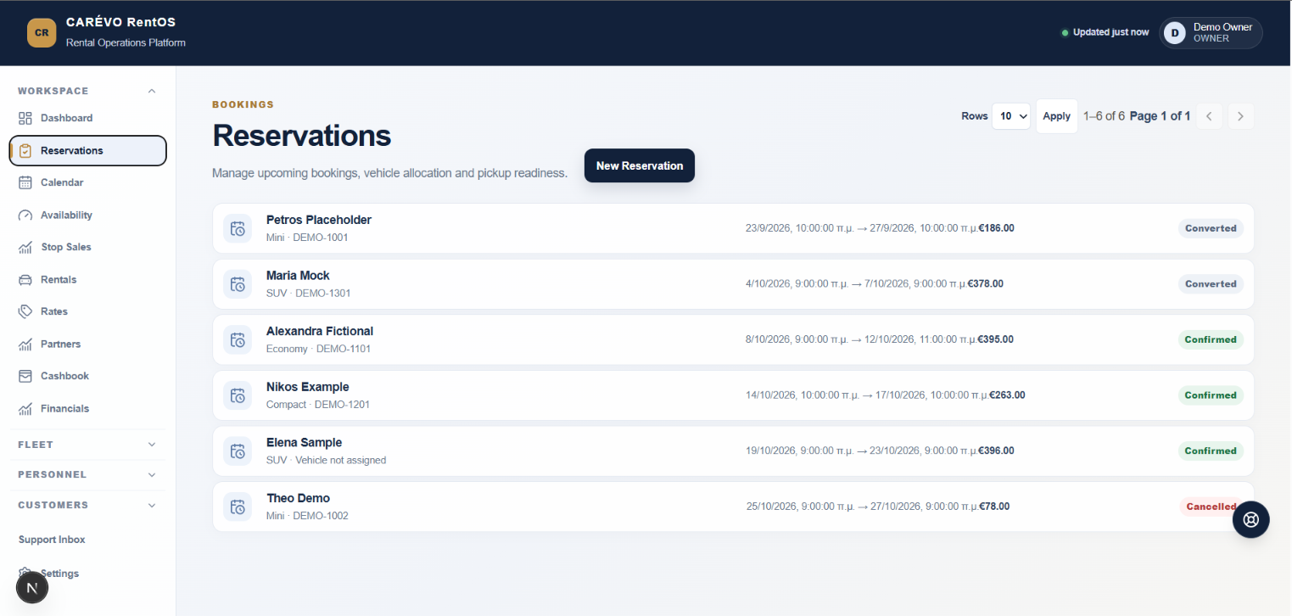Open the Rates menu item

point(87,311)
